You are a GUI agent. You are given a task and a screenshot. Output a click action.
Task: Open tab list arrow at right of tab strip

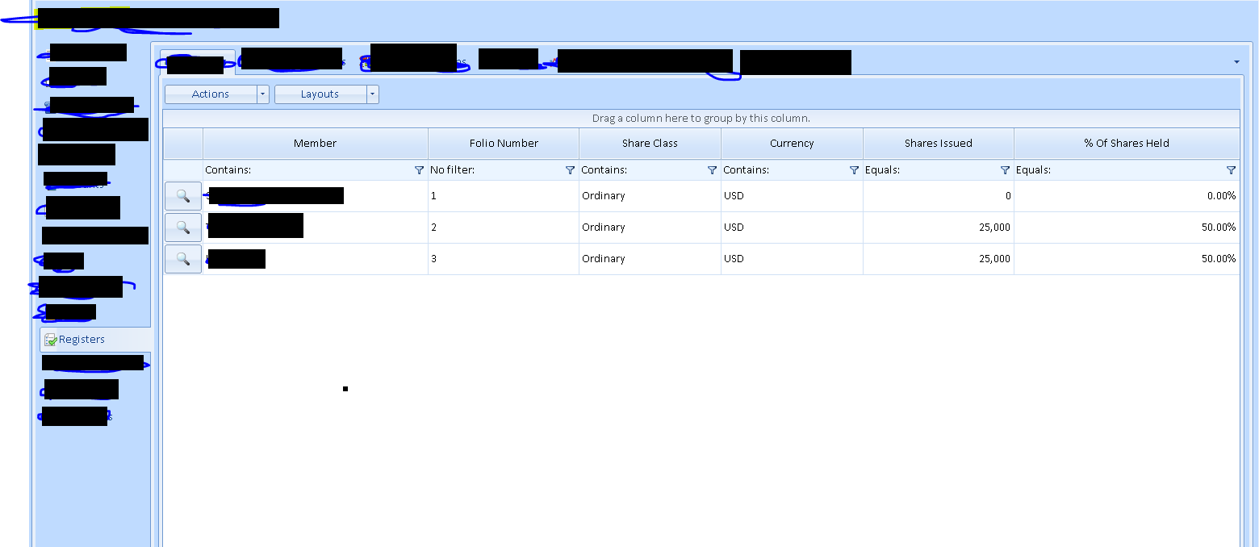(x=1236, y=62)
